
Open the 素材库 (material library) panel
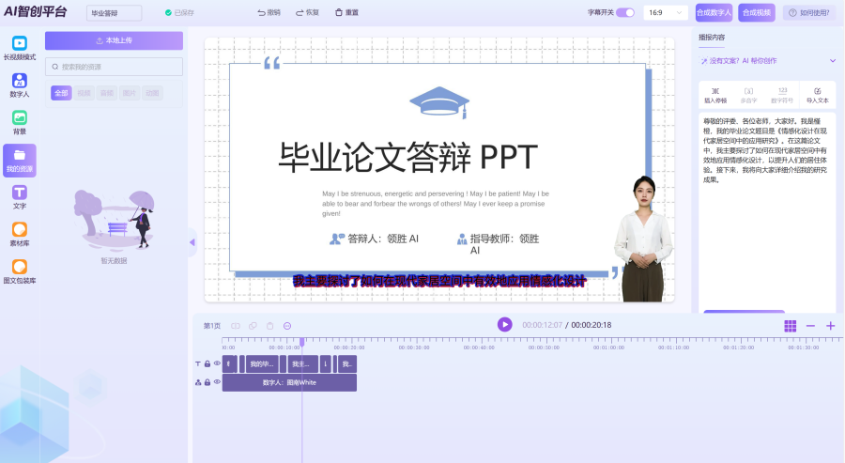[19, 234]
